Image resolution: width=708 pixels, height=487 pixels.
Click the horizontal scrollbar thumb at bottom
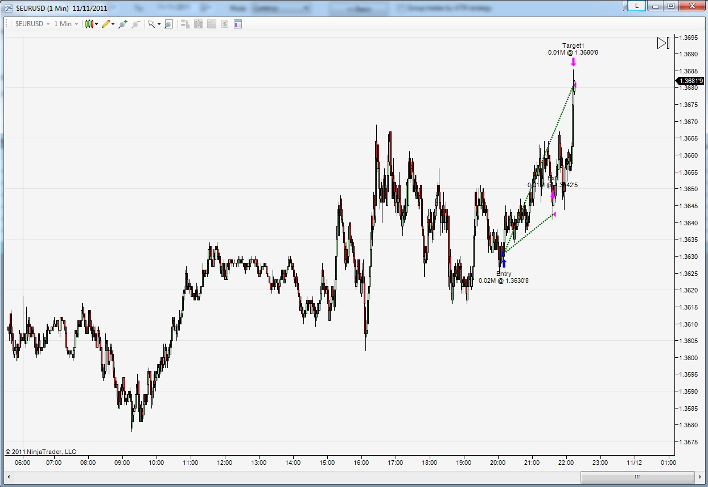click(x=637, y=477)
